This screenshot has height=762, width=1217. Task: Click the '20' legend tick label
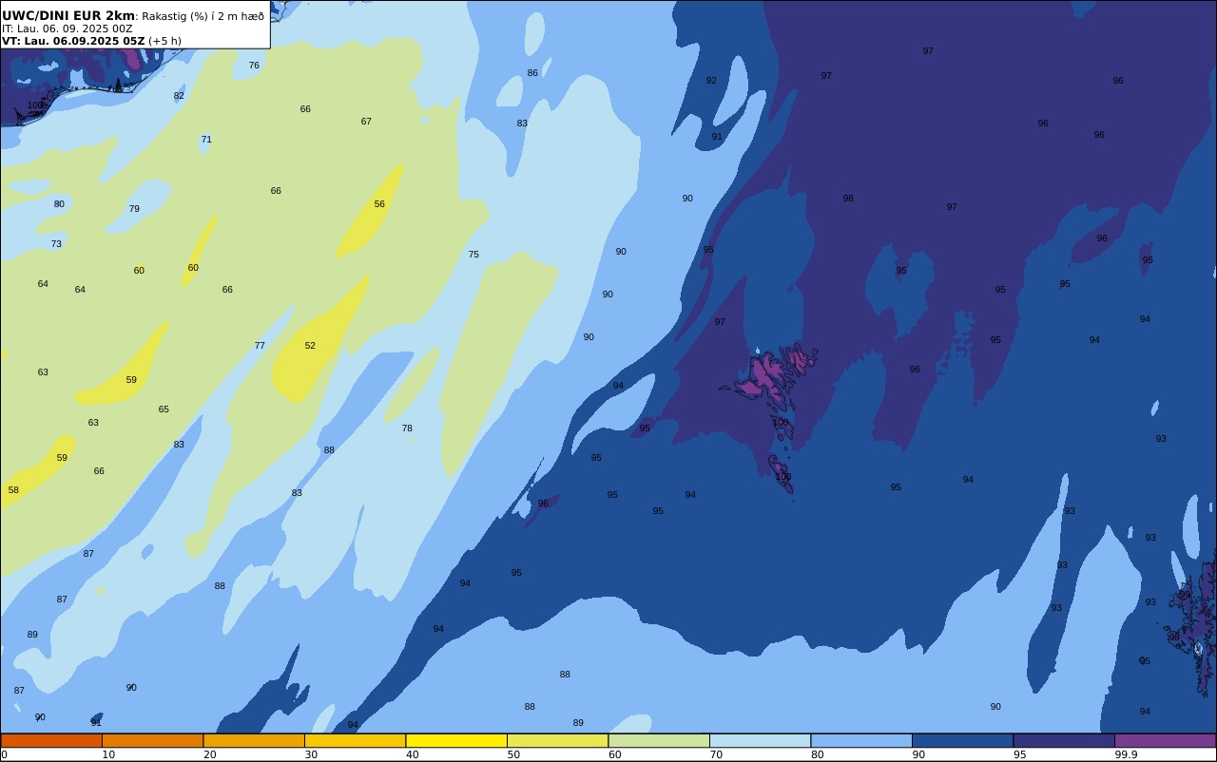coord(209,754)
